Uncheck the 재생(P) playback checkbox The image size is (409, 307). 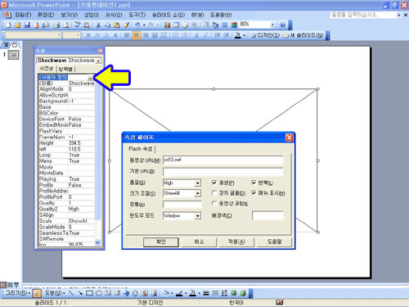tap(214, 183)
